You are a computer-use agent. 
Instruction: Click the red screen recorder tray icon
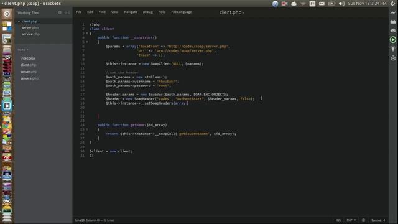(x=284, y=4)
